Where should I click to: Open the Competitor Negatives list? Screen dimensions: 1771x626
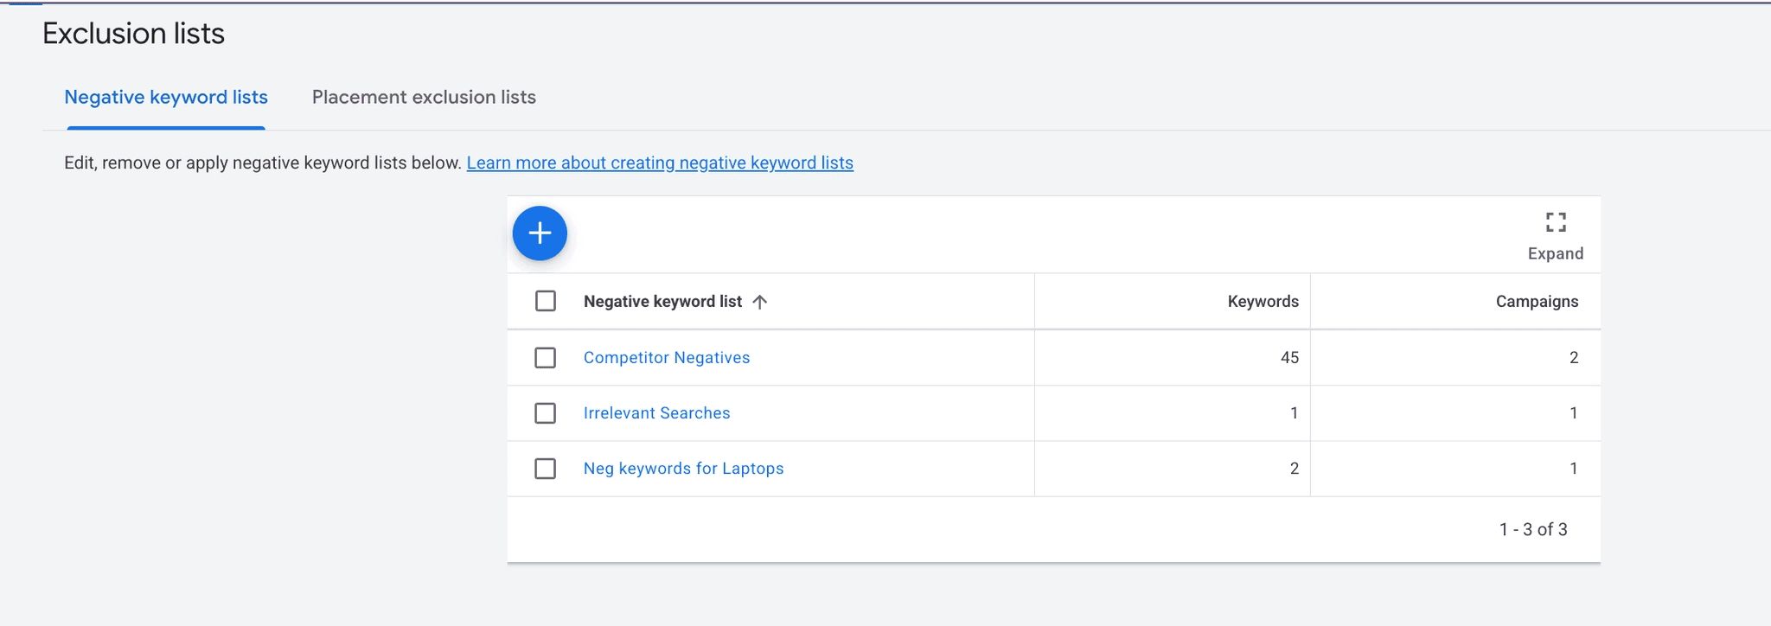[x=667, y=358]
